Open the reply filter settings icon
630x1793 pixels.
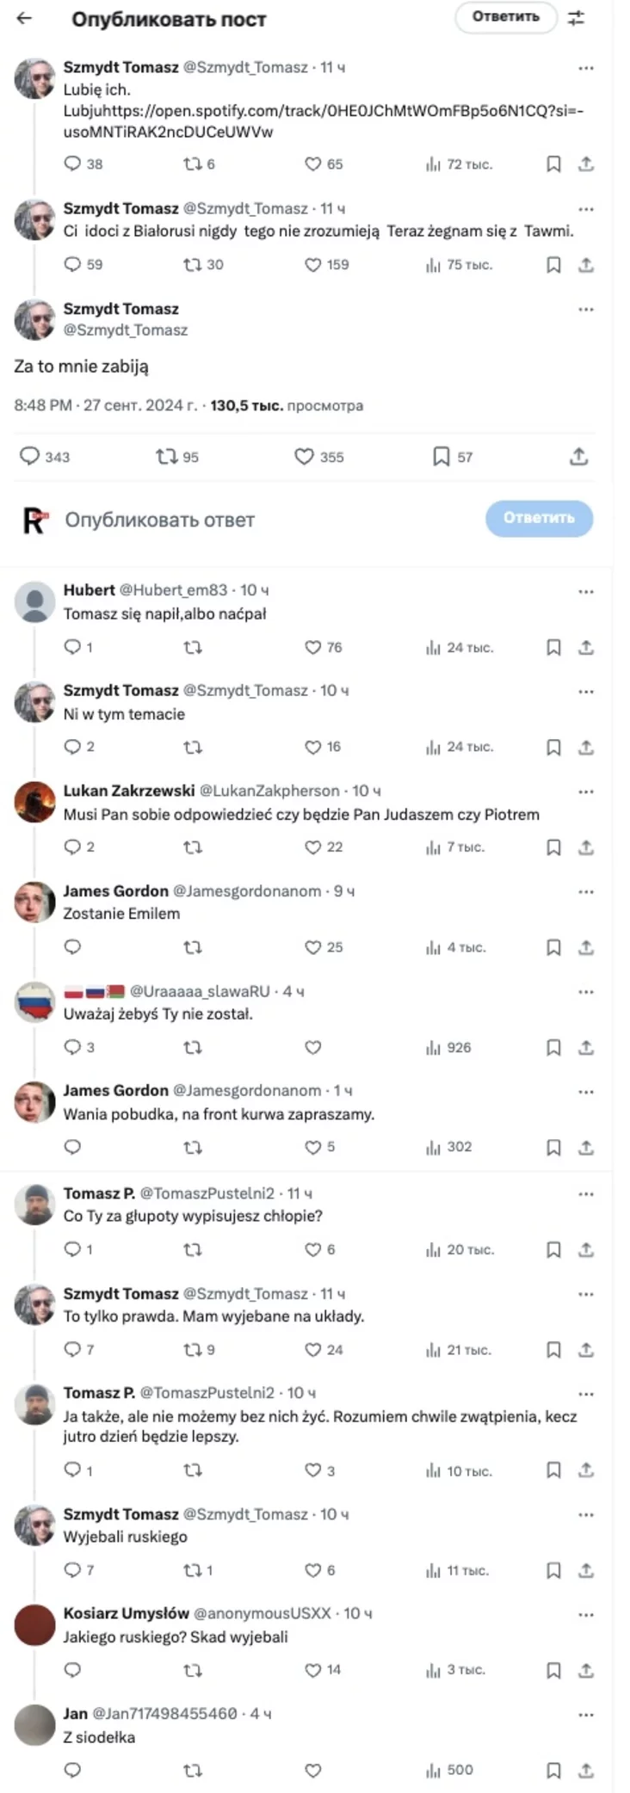pyautogui.click(x=577, y=18)
